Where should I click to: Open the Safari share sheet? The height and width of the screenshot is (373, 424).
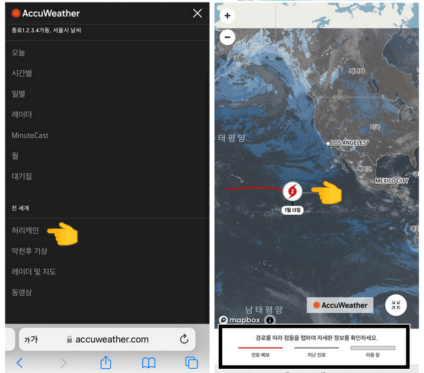pyautogui.click(x=106, y=362)
